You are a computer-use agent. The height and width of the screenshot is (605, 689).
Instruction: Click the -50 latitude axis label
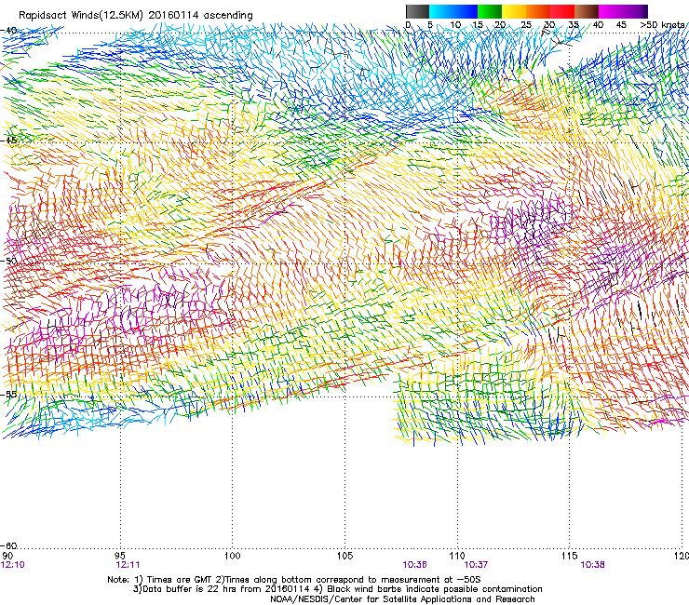pos(9,261)
